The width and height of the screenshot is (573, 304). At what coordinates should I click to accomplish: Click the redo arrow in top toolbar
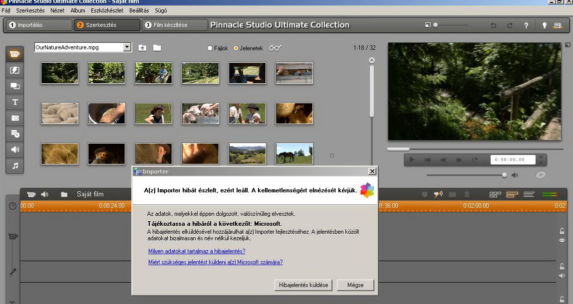[x=510, y=25]
